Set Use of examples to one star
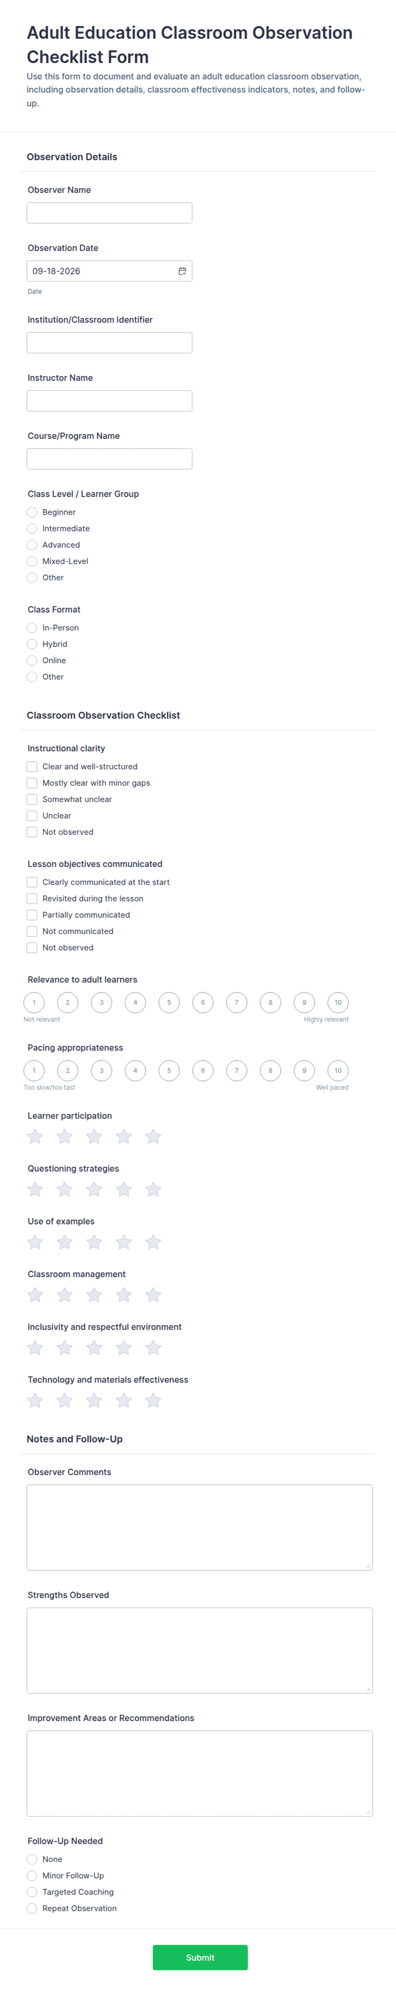396x1991 pixels. (x=35, y=1242)
